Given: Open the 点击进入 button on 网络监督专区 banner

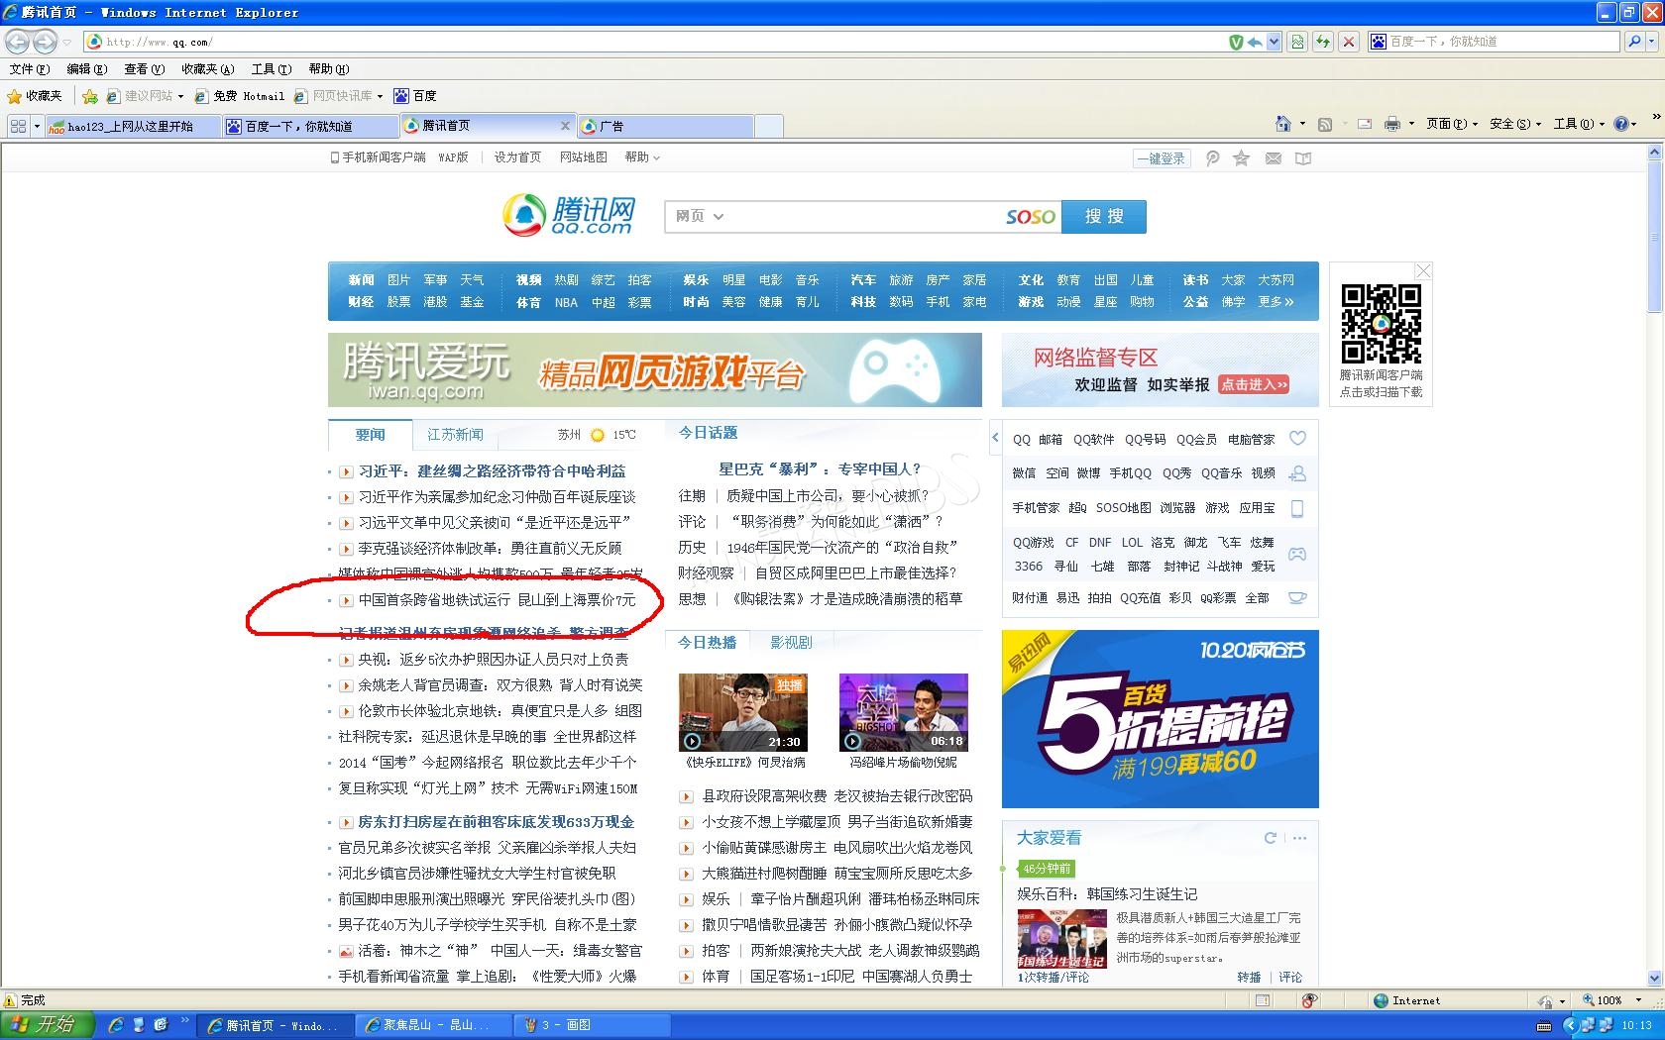Looking at the screenshot, I should click(1254, 384).
